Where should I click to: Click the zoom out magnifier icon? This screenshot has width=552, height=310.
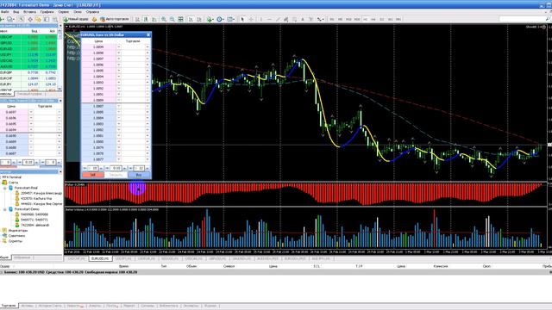click(172, 19)
